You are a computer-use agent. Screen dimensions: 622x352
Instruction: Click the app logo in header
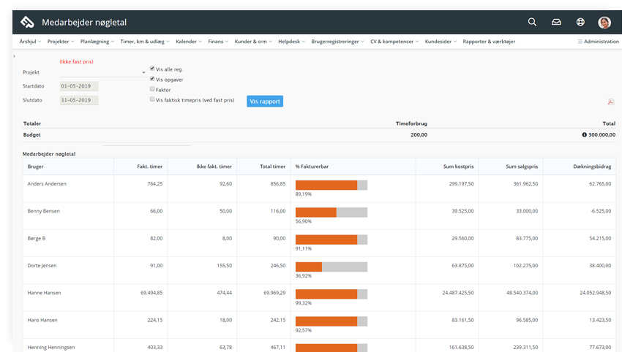click(27, 22)
